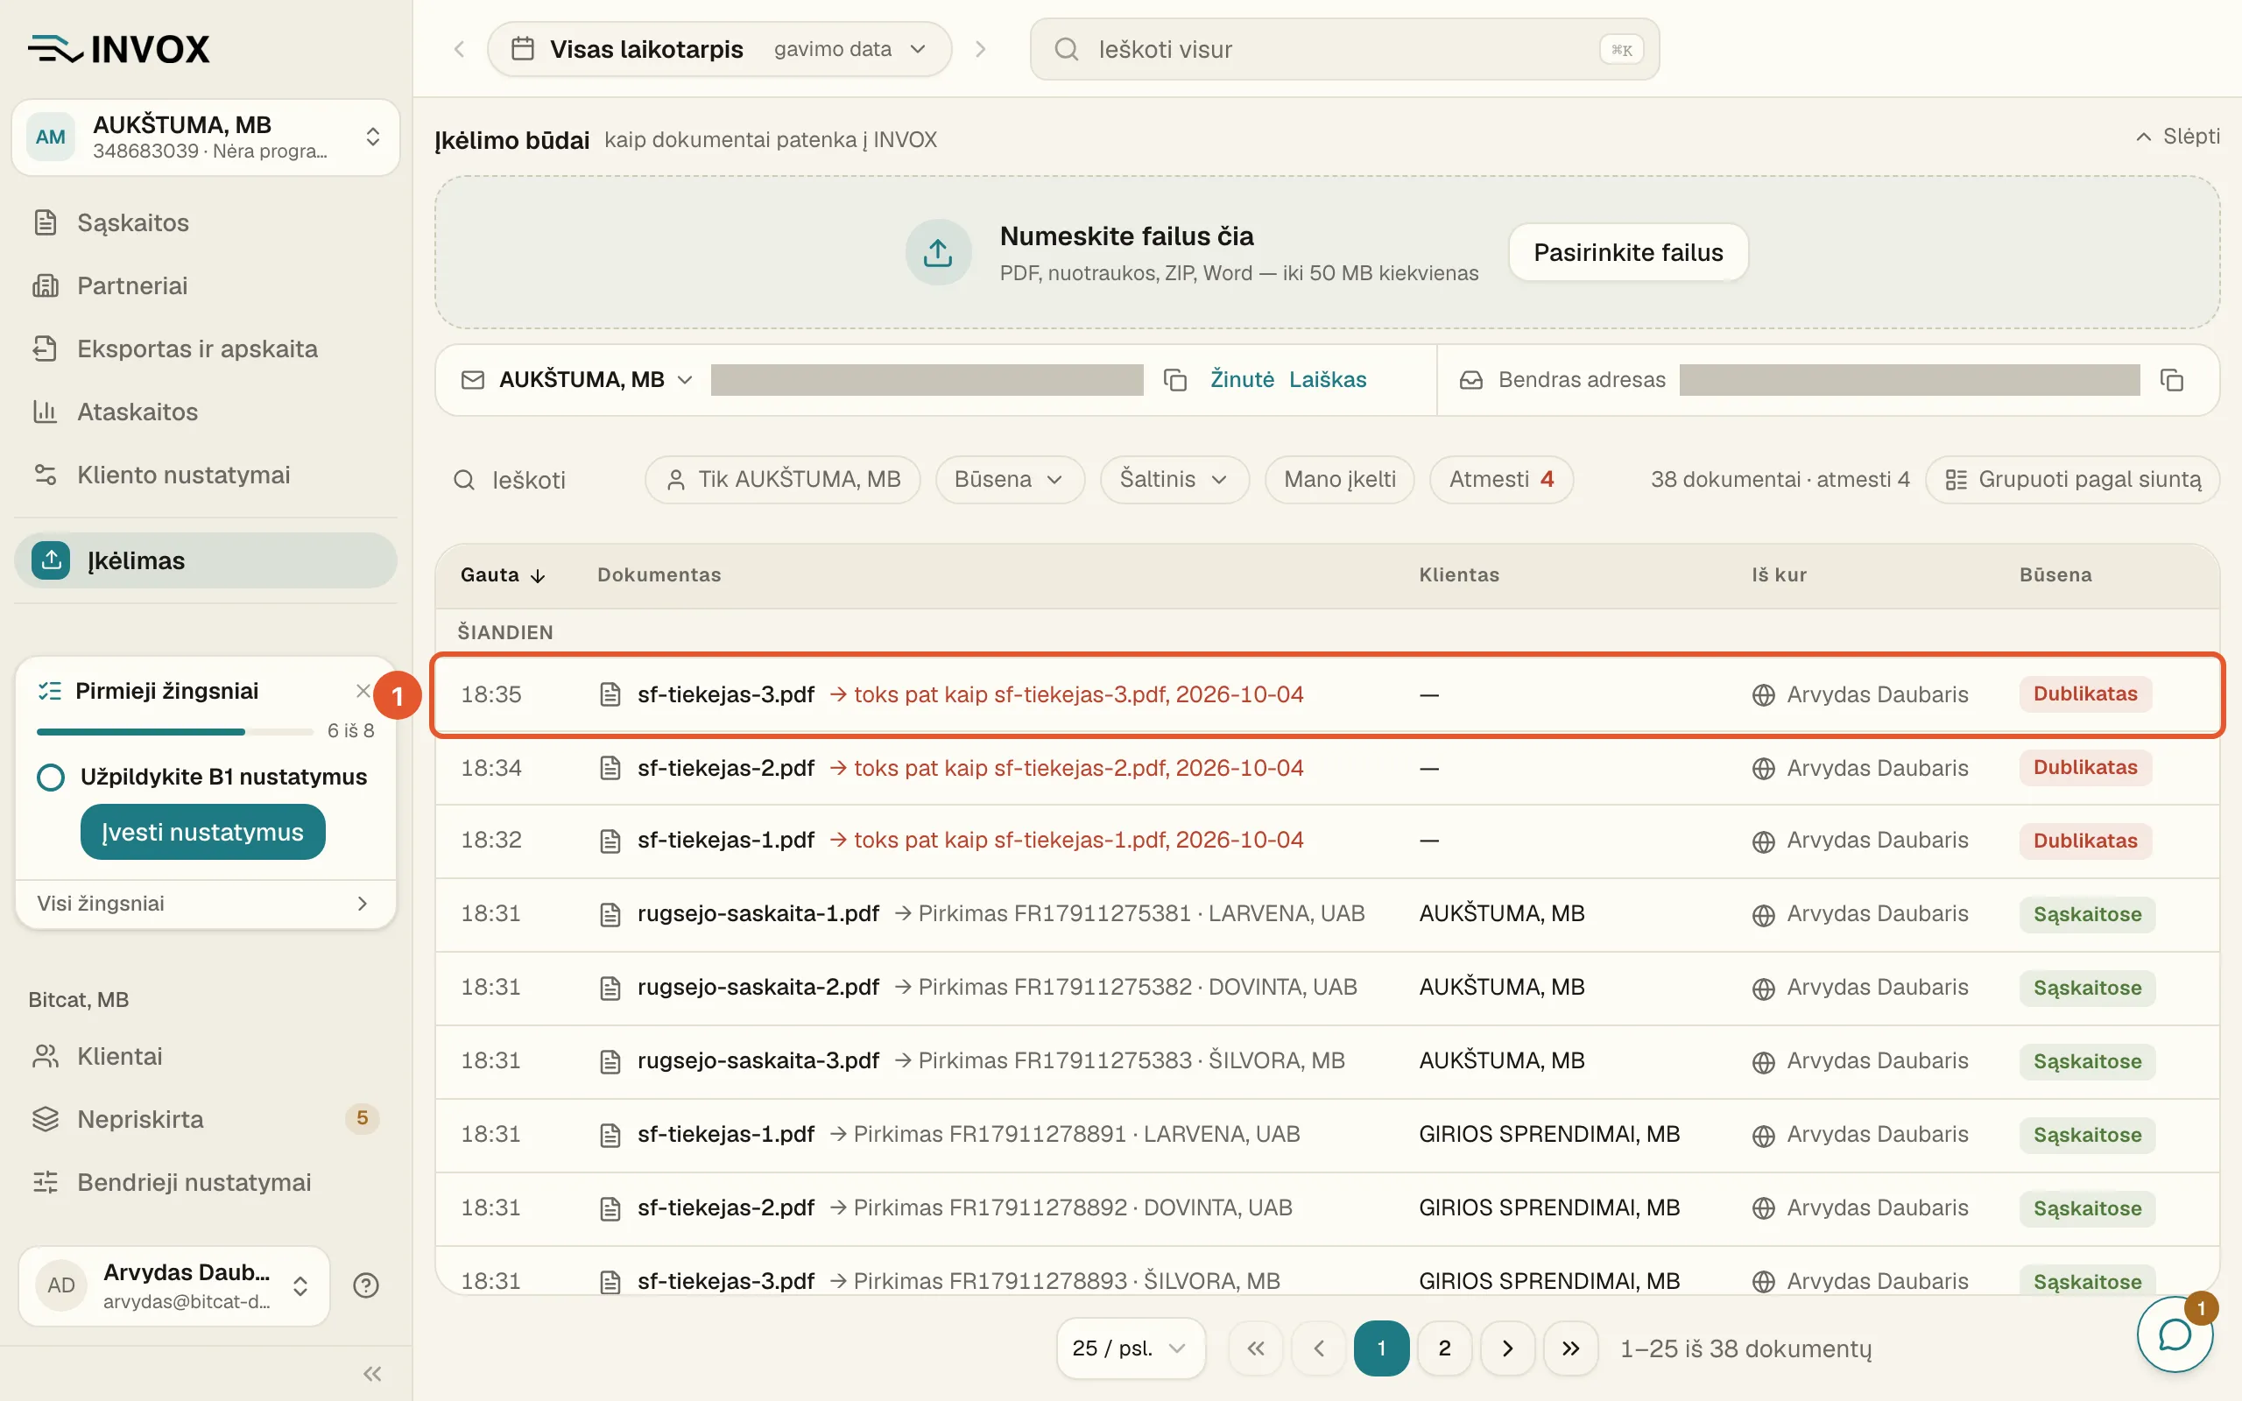
Task: Jump to last page of documents
Action: coord(1570,1348)
